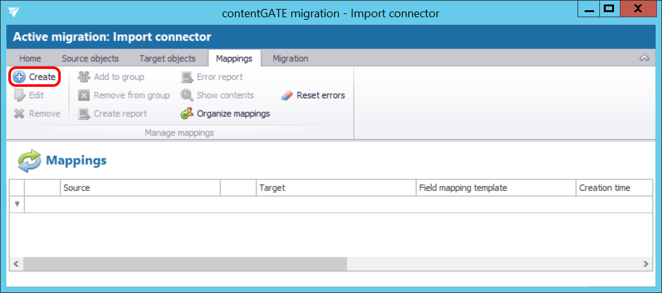Click the Error report icon
Image resolution: width=662 pixels, height=293 pixels.
[x=187, y=77]
